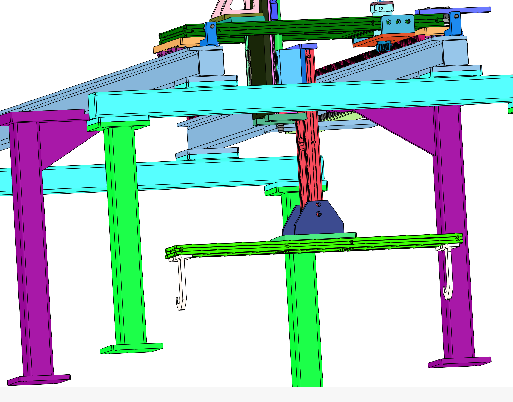Pick the right white hanging hook
This screenshot has height=402, width=513.
pyautogui.click(x=448, y=271)
